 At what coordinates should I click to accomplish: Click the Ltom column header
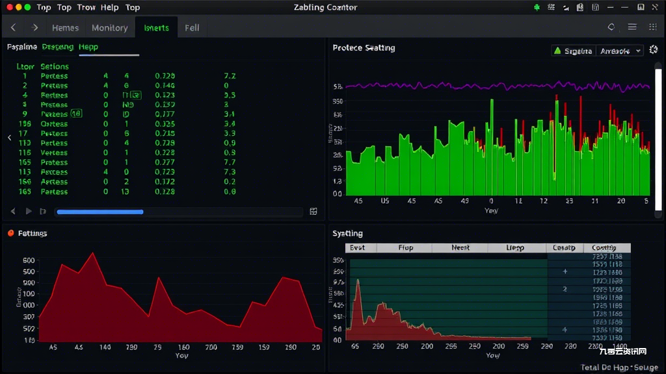[25, 67]
